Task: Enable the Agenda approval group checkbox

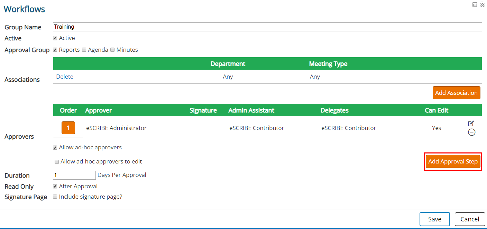Action: [x=84, y=50]
